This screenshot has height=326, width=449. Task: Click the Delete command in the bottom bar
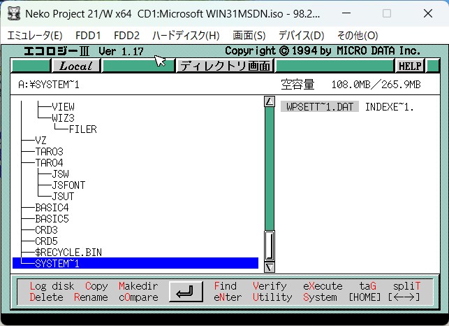(46, 297)
